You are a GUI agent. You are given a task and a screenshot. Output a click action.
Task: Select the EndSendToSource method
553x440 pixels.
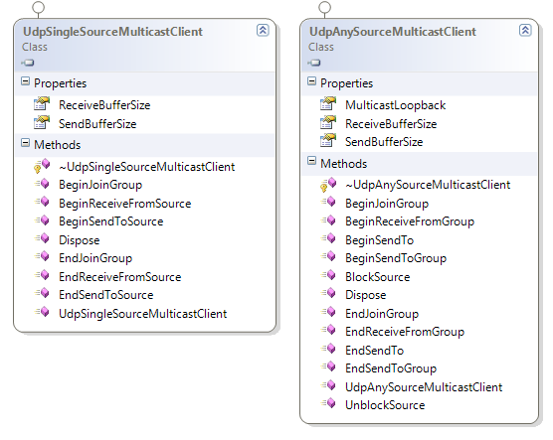pos(105,295)
